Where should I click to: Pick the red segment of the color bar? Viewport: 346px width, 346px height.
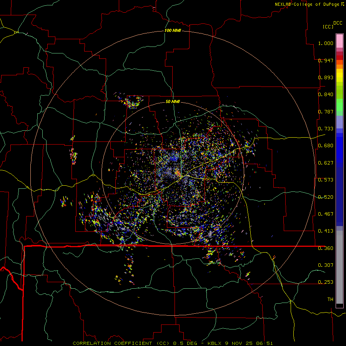[x=339, y=58]
